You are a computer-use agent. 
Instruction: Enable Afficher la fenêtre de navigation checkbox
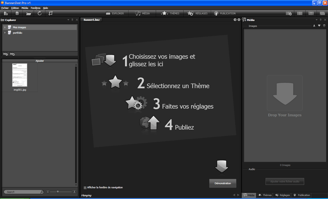85,188
